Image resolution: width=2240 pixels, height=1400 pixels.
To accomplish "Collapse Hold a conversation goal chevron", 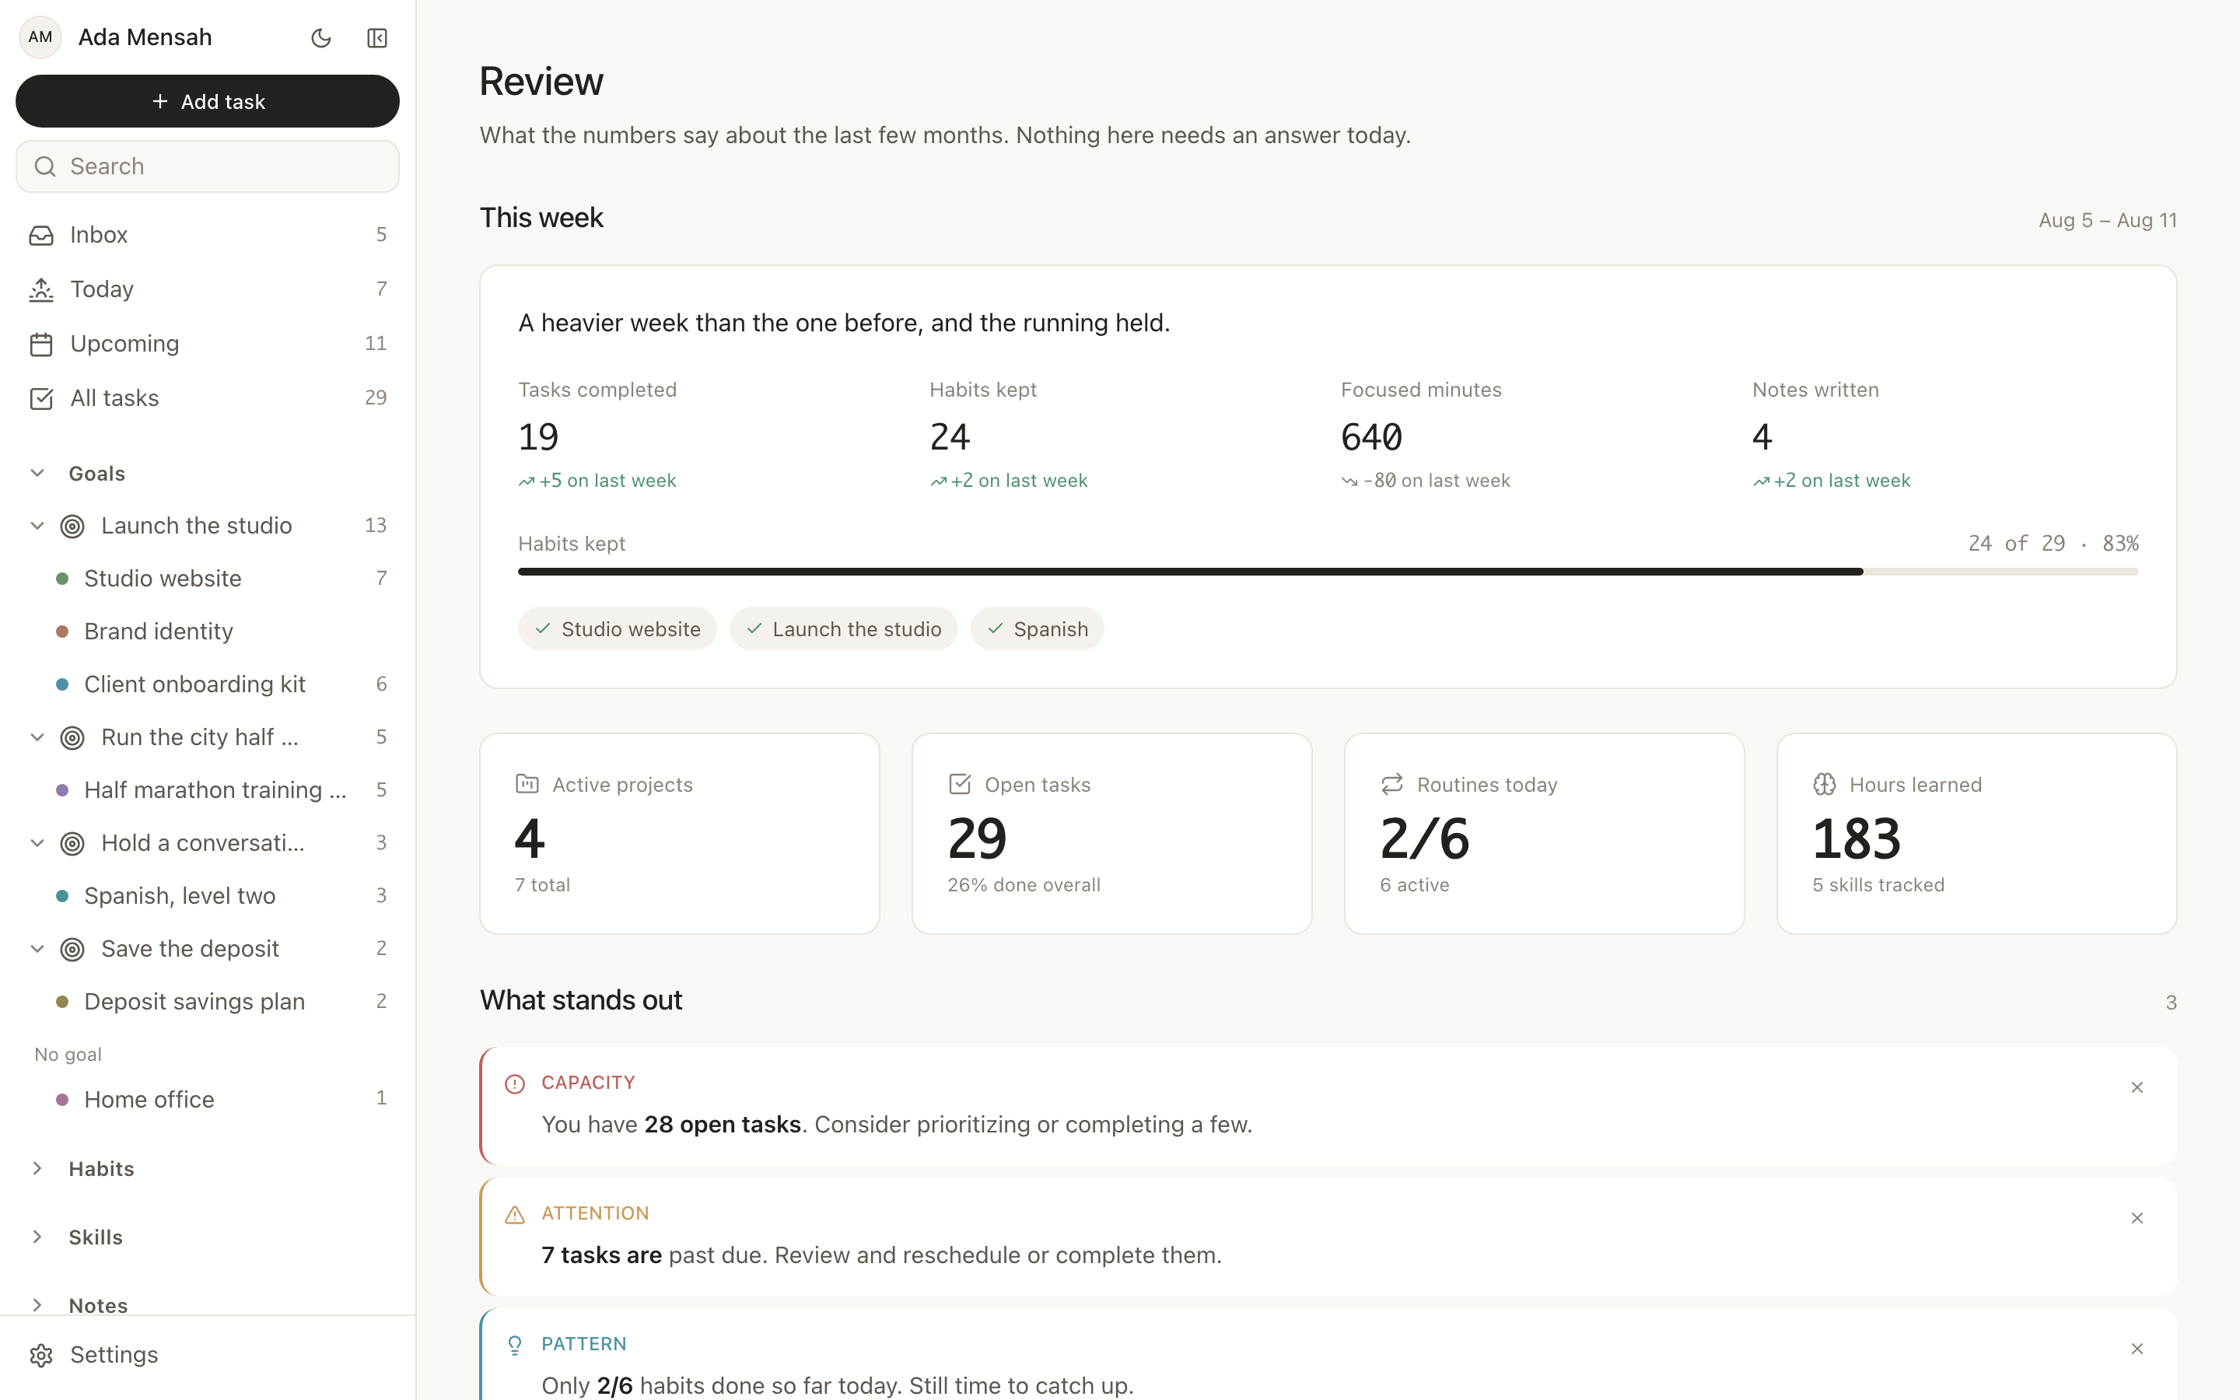I will pyautogui.click(x=37, y=844).
